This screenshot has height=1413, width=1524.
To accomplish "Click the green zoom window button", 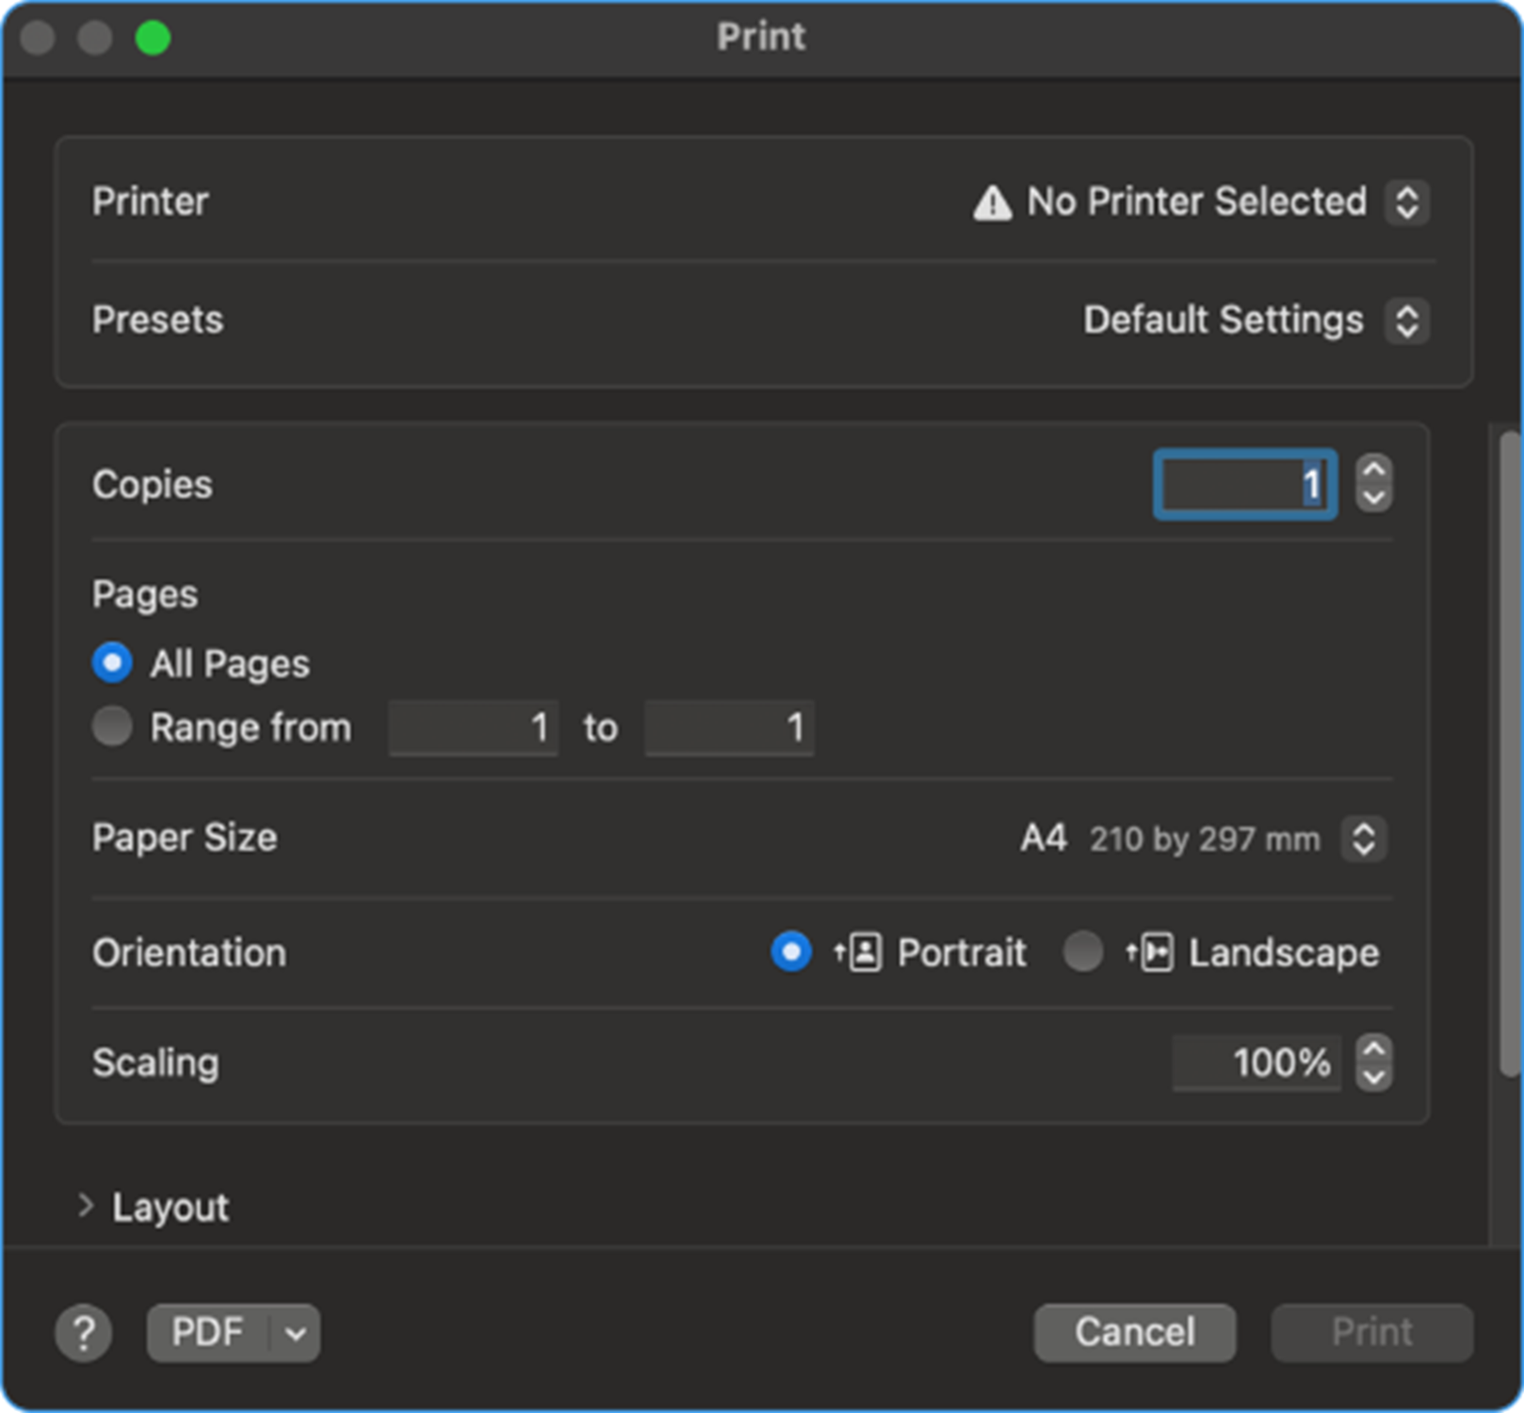I will (x=153, y=38).
